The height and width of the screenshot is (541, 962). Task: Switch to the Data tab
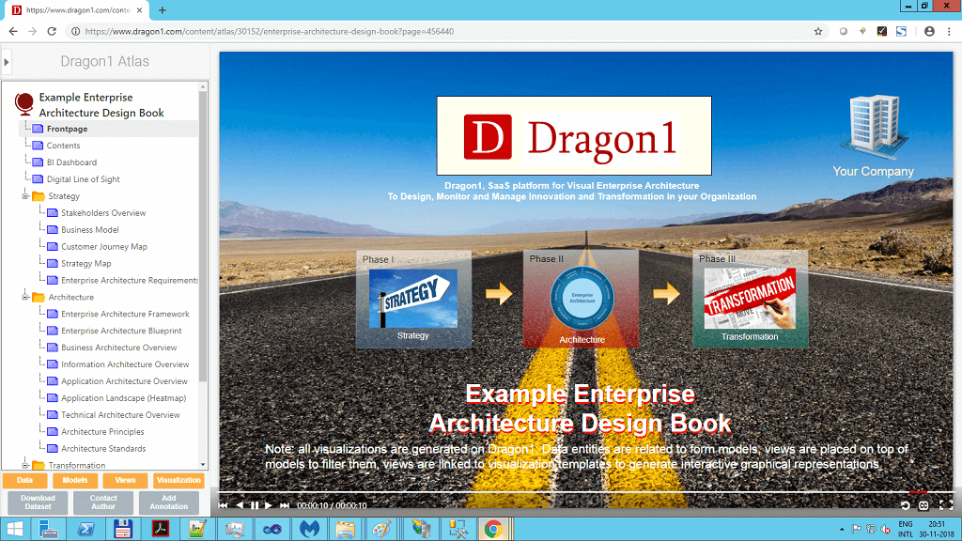pyautogui.click(x=24, y=480)
